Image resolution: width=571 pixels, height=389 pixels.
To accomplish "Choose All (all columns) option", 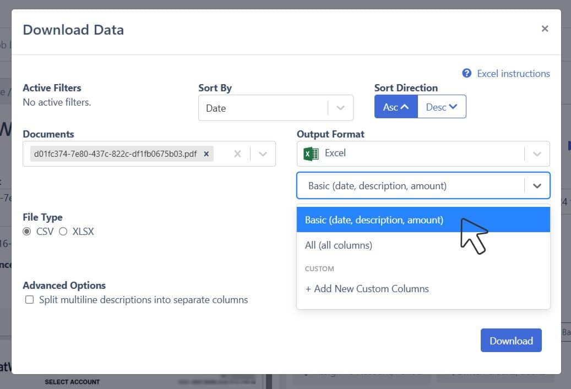I will 423,245.
